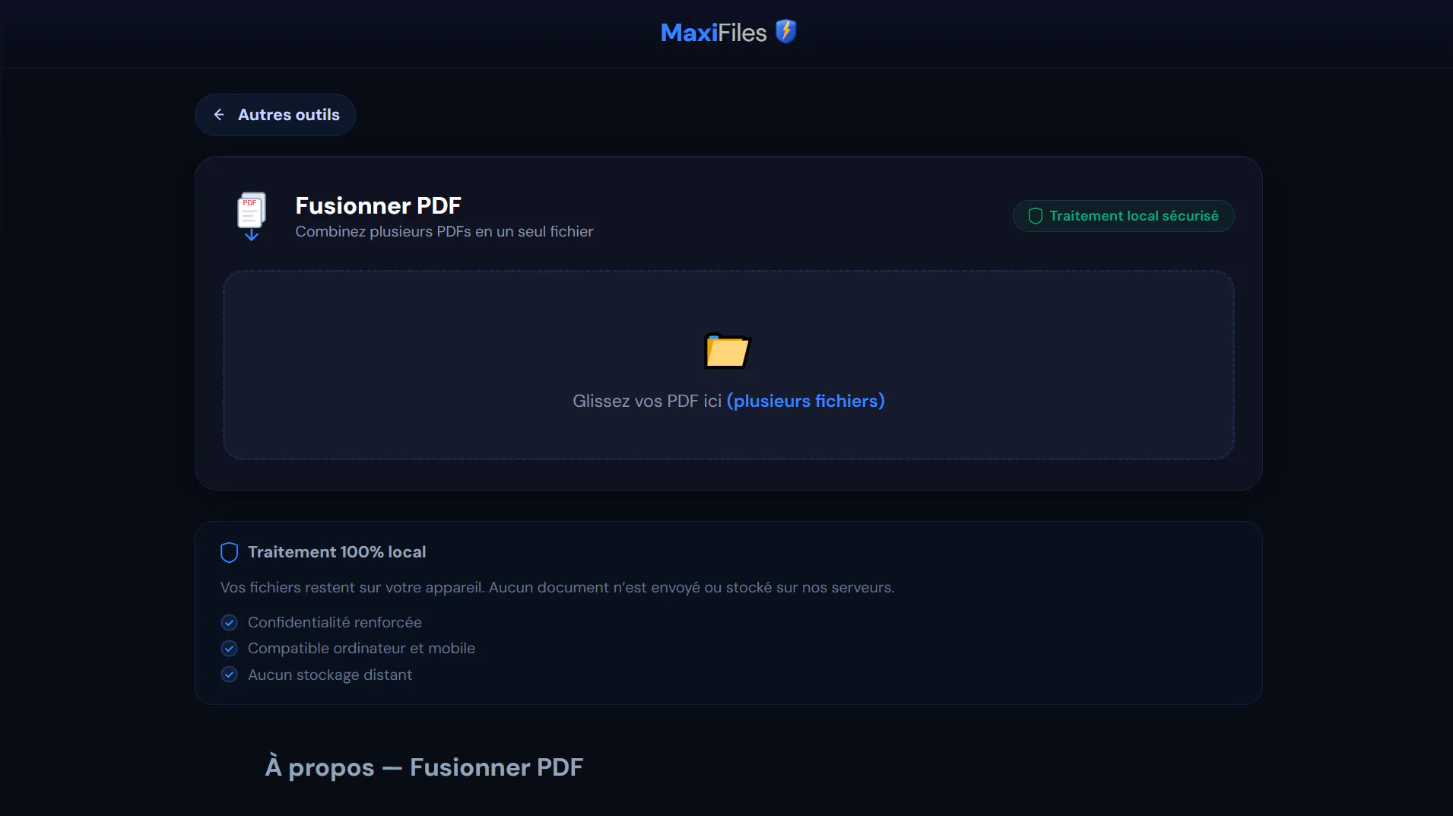Image resolution: width=1453 pixels, height=816 pixels.
Task: Click the MaxiFiles logo text
Action: (x=713, y=33)
